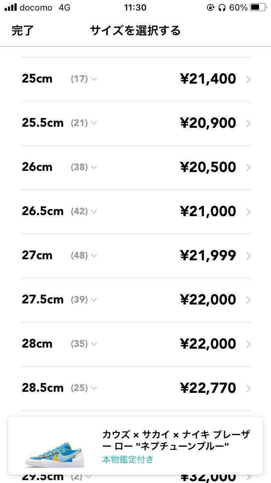Expand the 25cm listings count chevron
This screenshot has width=271, height=483.
tap(94, 79)
